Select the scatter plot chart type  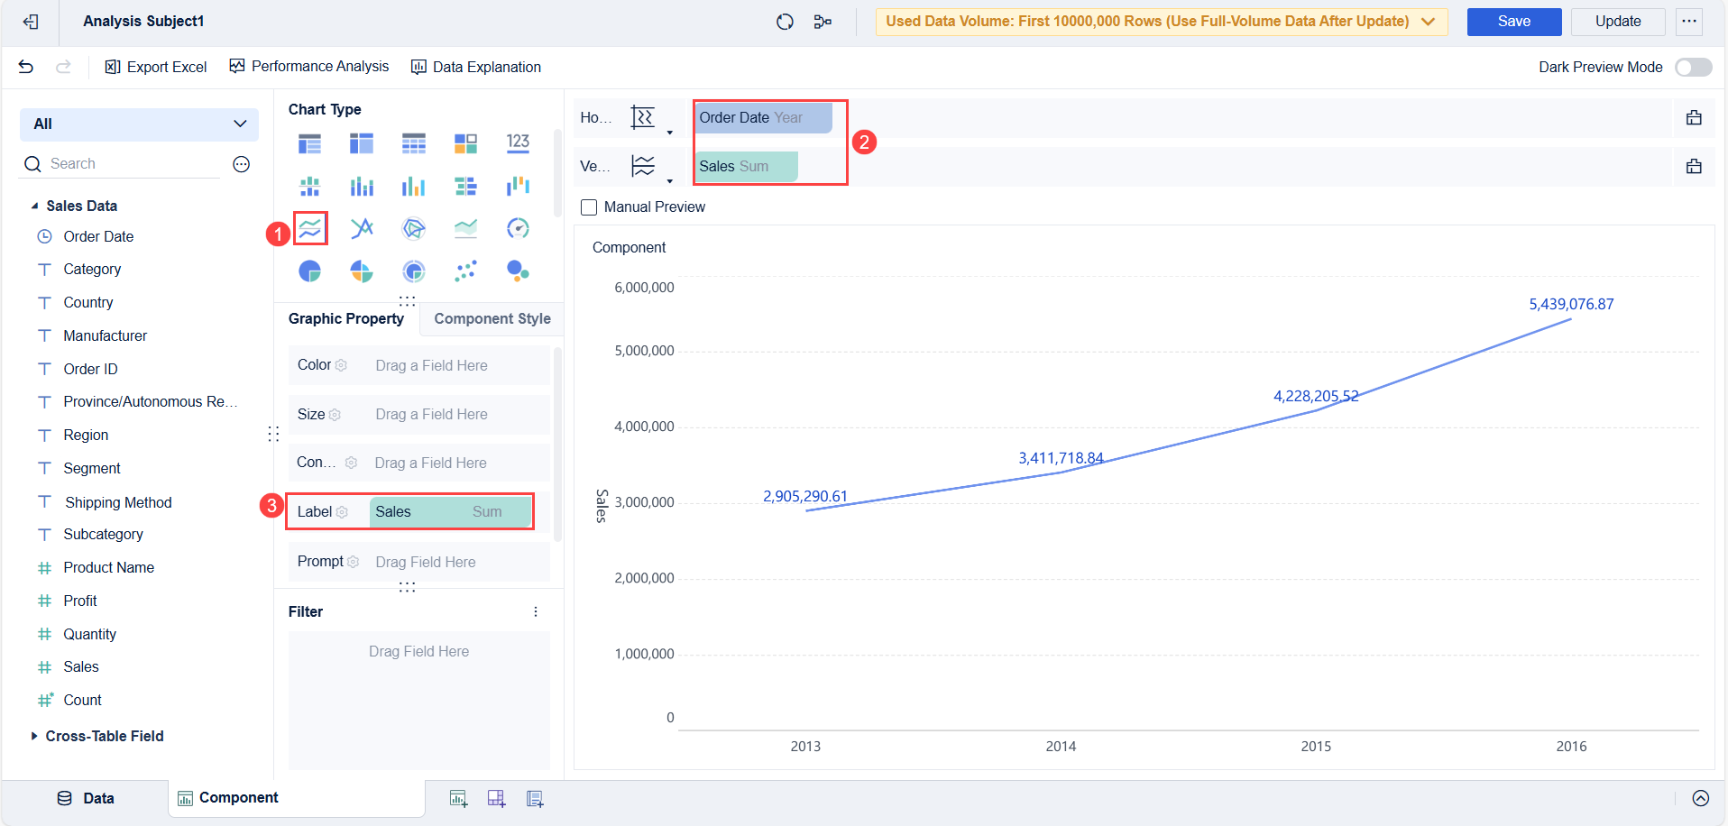[466, 271]
